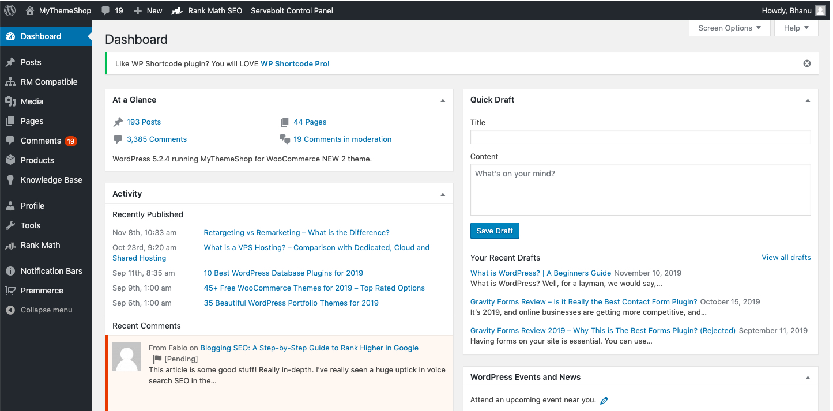The image size is (833, 411).
Task: Collapse the Quick Draft panel
Action: 808,100
